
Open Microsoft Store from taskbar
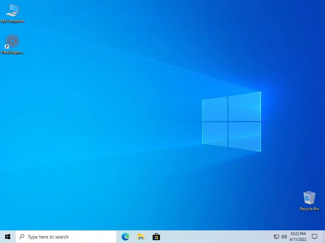[156, 237]
